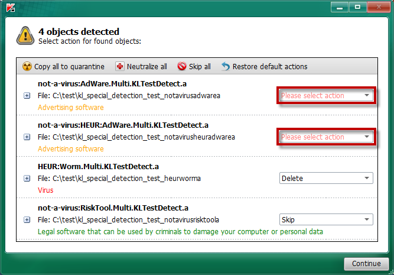
Task: Click the file path ending in heurworma
Action: pos(119,179)
